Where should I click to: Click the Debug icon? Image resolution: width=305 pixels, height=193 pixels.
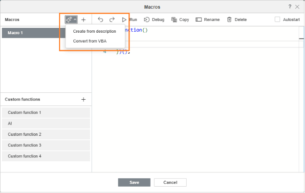[x=147, y=20]
